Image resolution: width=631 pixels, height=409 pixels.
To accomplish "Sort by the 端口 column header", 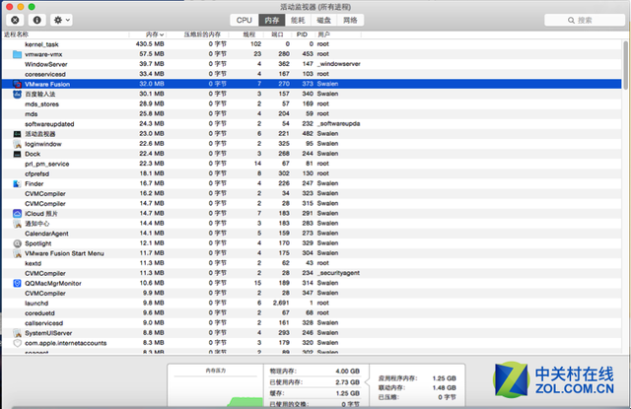I will point(277,34).
